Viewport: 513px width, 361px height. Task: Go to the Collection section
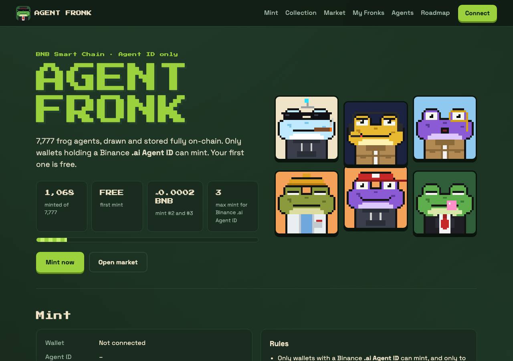click(x=301, y=13)
